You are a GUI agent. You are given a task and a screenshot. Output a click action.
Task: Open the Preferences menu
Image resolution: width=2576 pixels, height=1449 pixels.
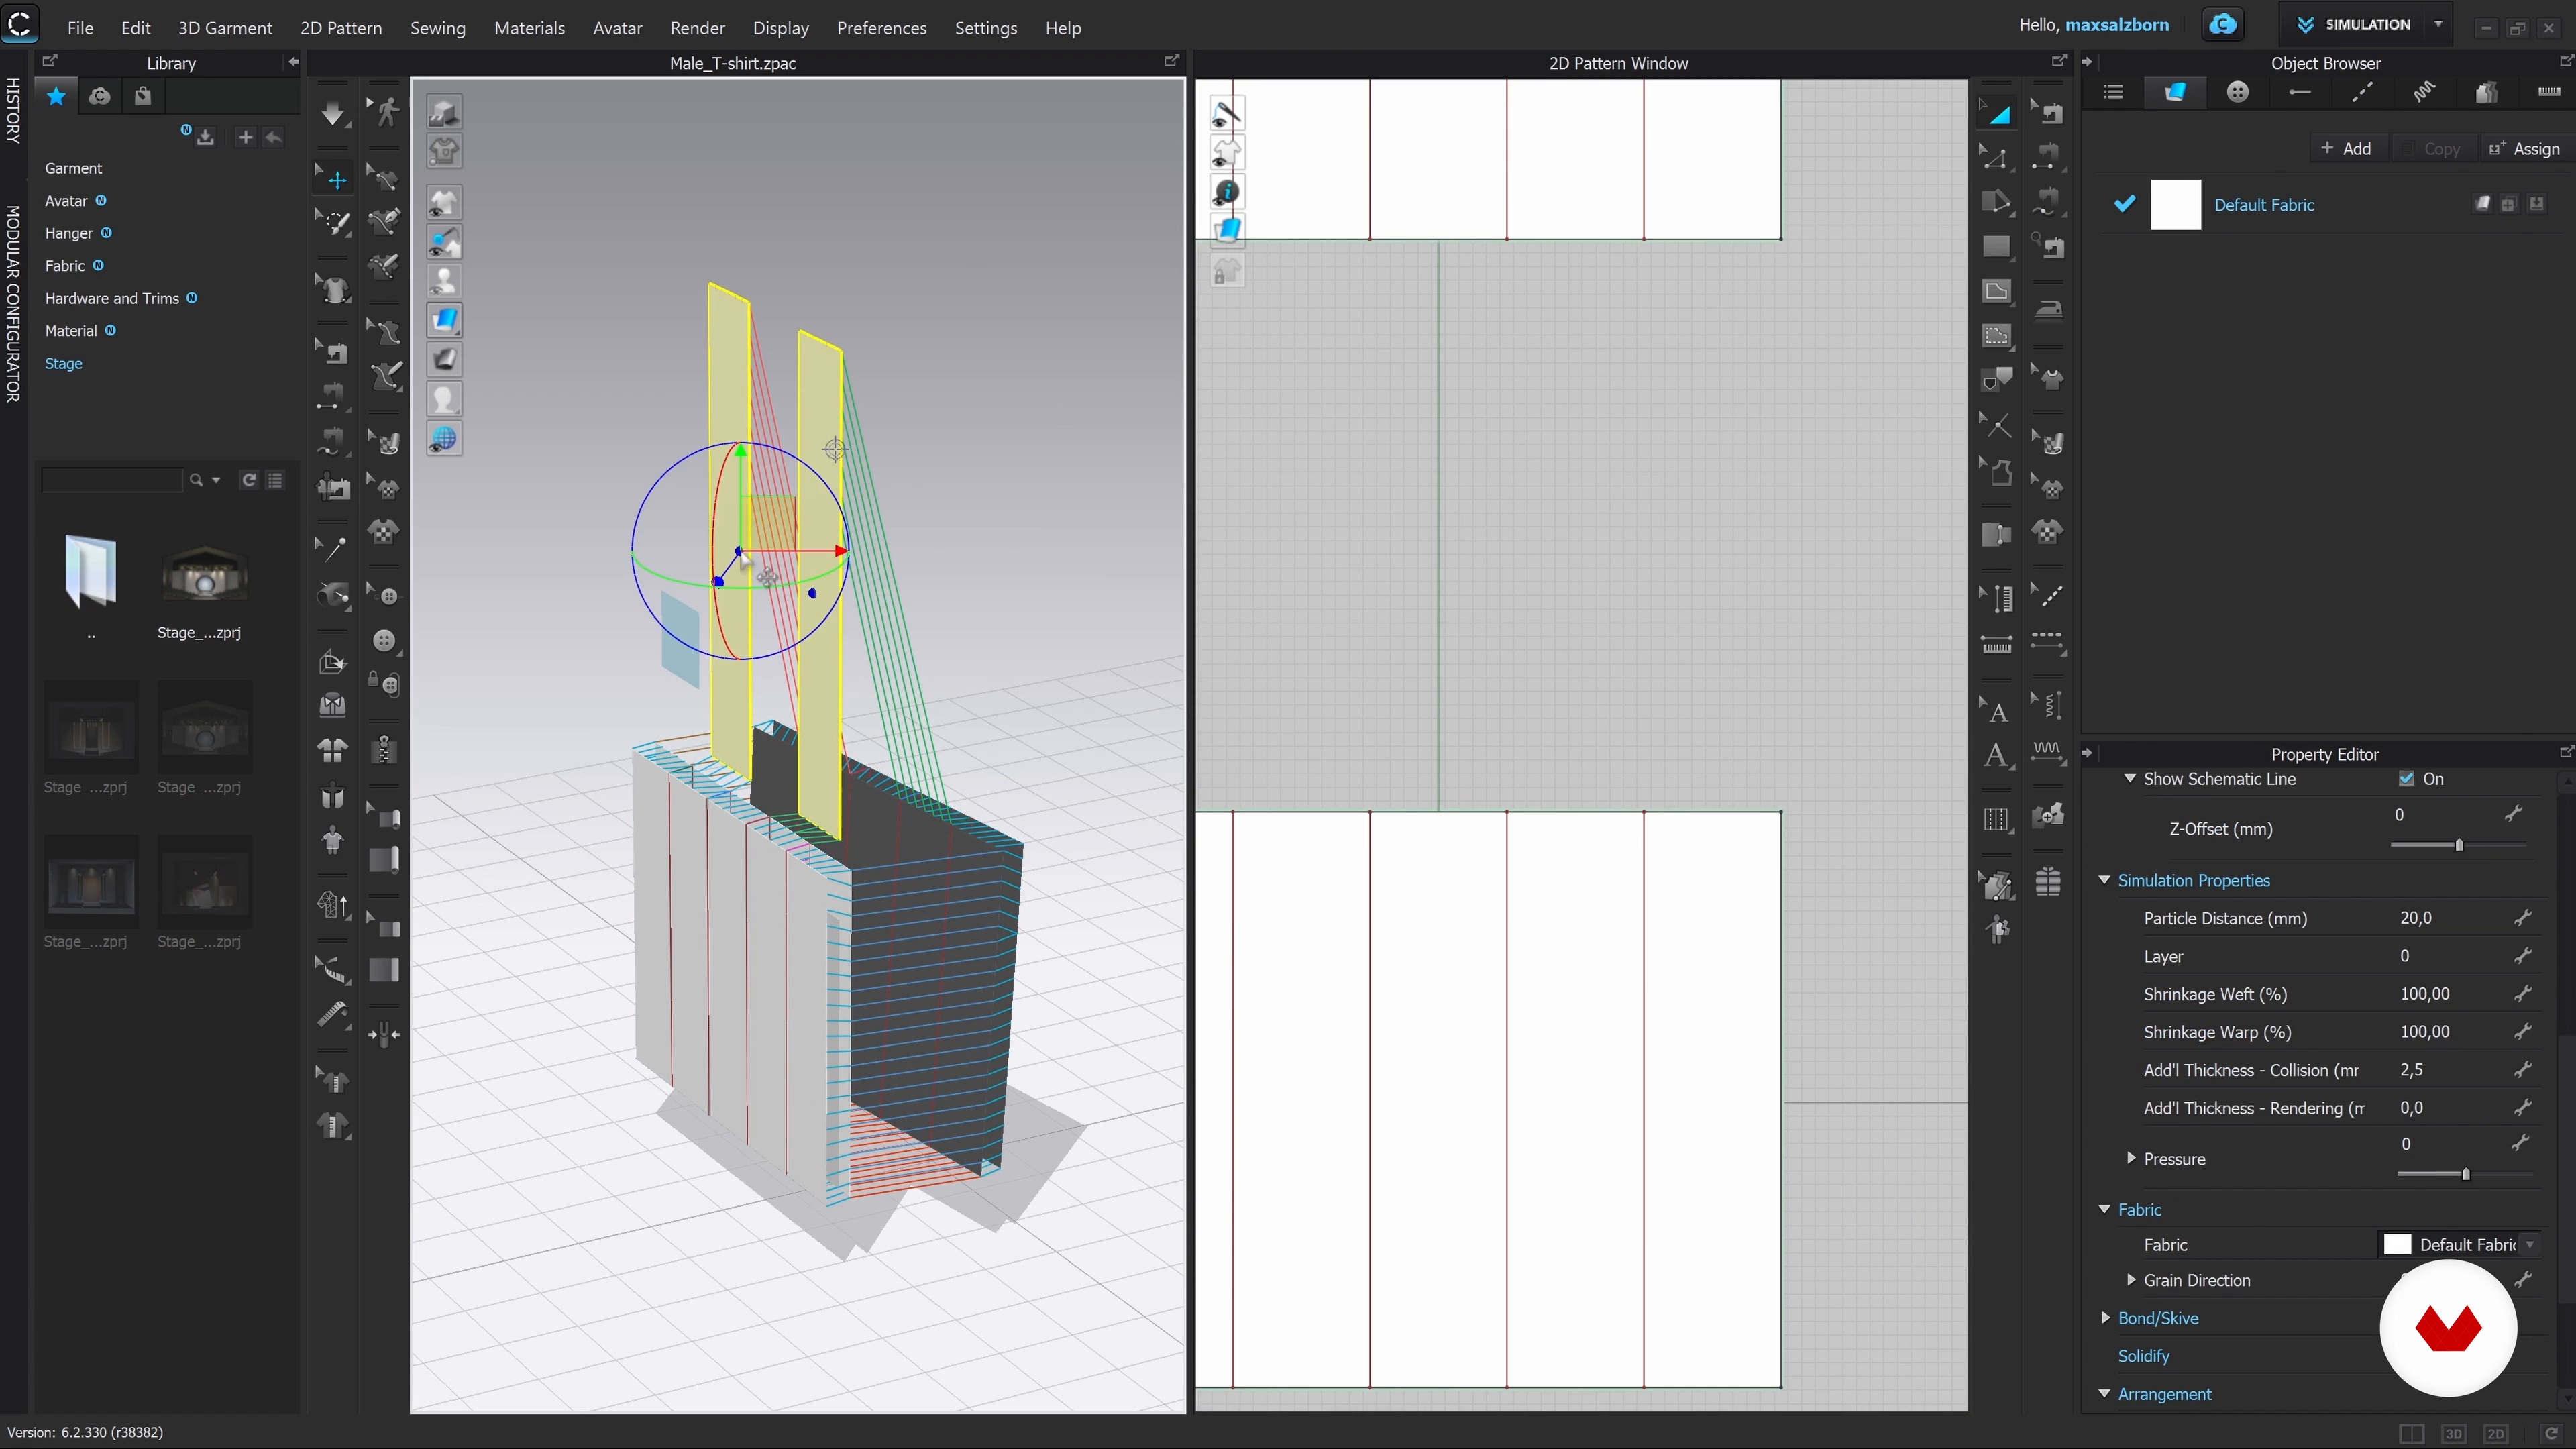pos(881,28)
